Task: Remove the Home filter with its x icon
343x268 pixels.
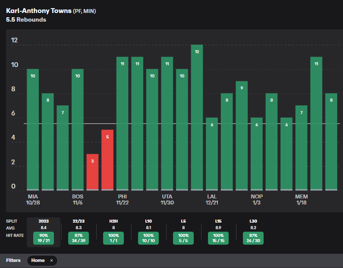Action: pyautogui.click(x=52, y=261)
